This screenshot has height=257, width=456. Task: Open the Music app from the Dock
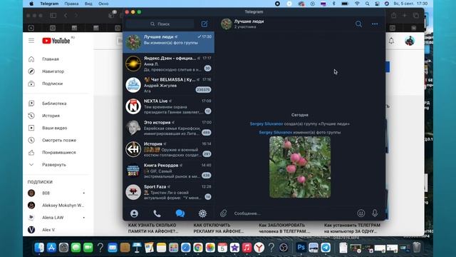coord(247,248)
